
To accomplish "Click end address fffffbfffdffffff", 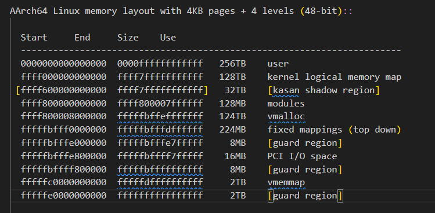I will coord(160,130).
